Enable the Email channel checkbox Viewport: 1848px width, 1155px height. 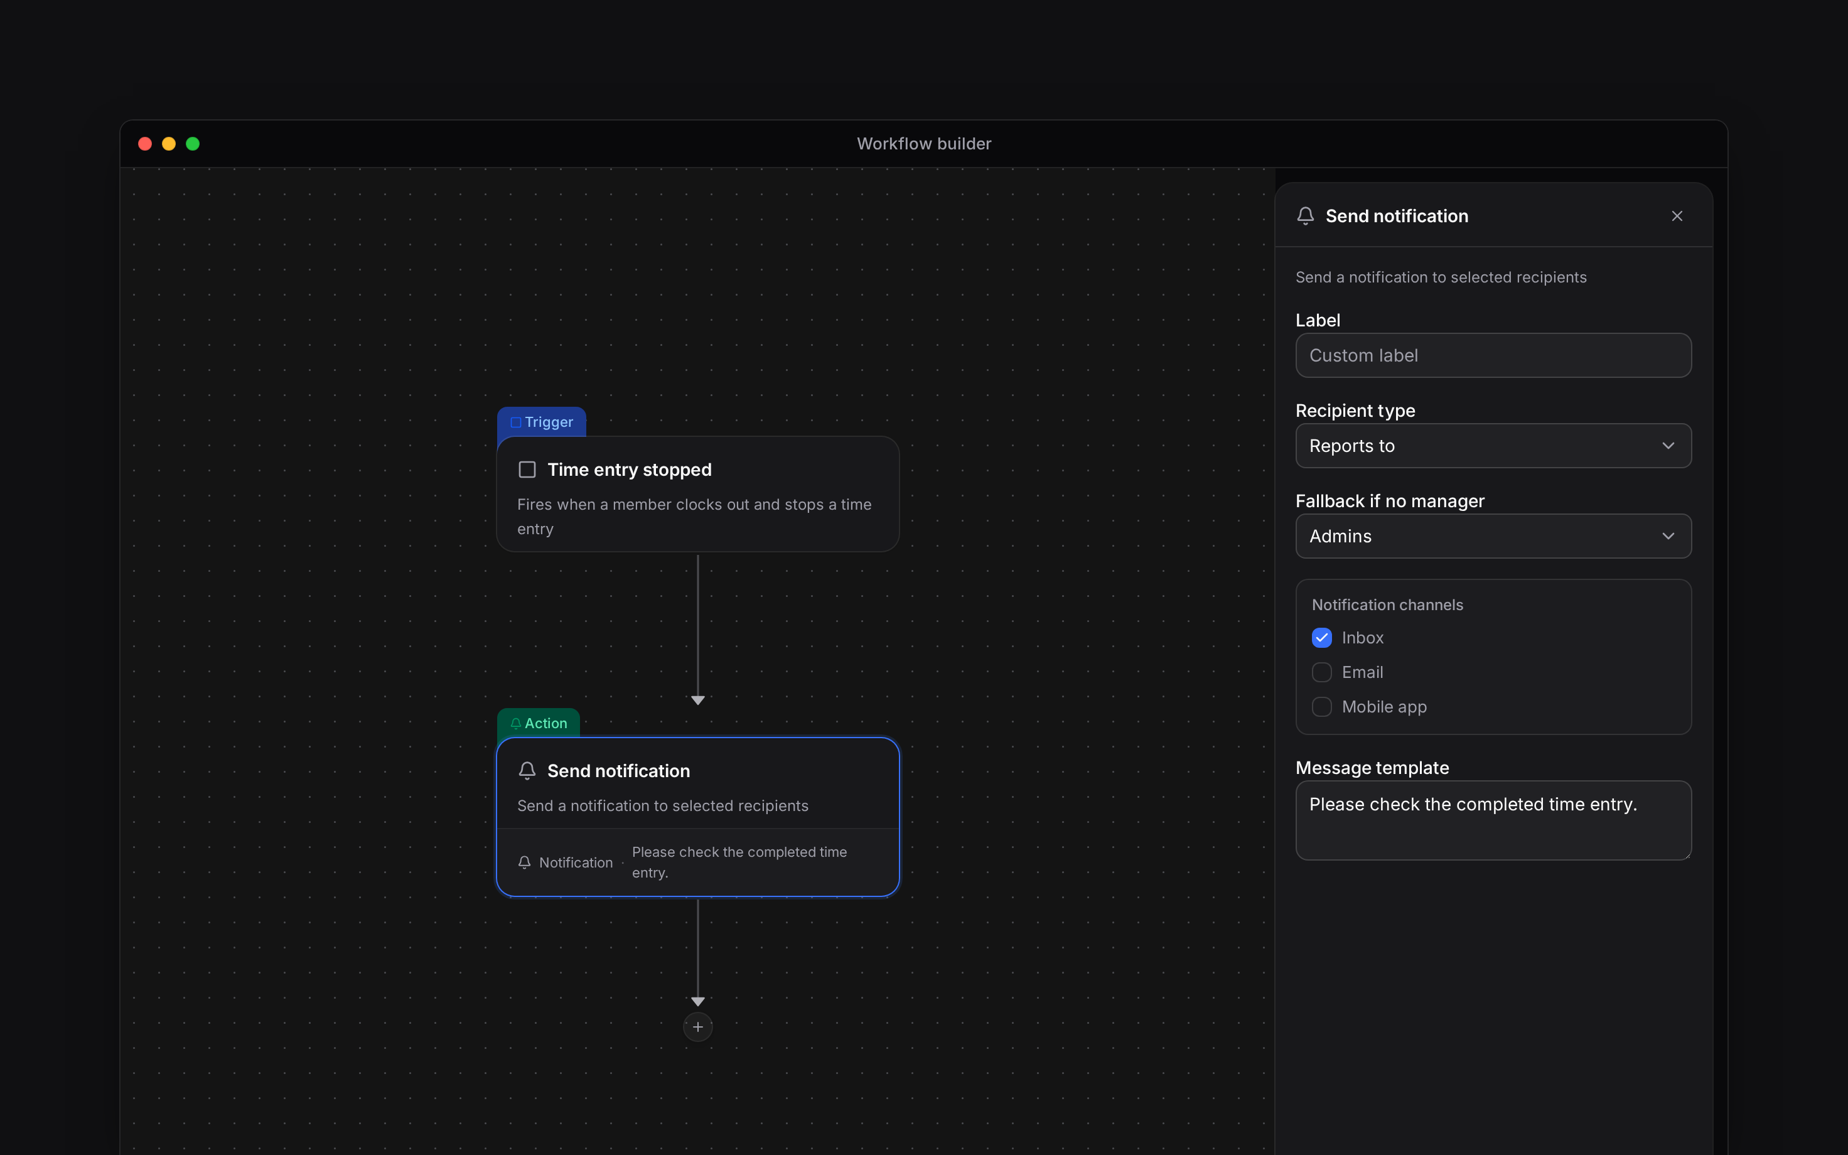(x=1321, y=672)
